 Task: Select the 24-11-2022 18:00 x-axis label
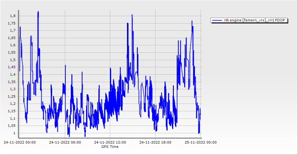(155, 143)
